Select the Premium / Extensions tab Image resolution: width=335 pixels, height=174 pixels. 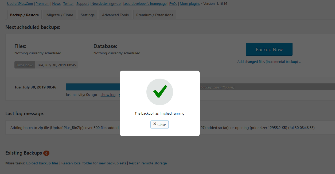pos(155,15)
